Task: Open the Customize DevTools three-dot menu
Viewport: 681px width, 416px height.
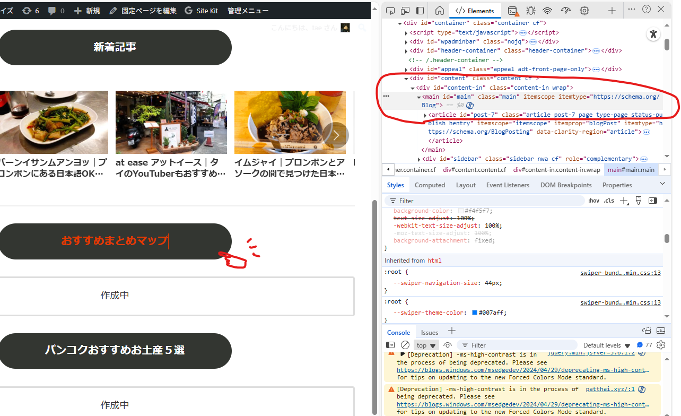Action: (x=632, y=9)
